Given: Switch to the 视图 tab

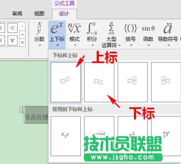Looking at the screenshot, I should [x=39, y=14].
